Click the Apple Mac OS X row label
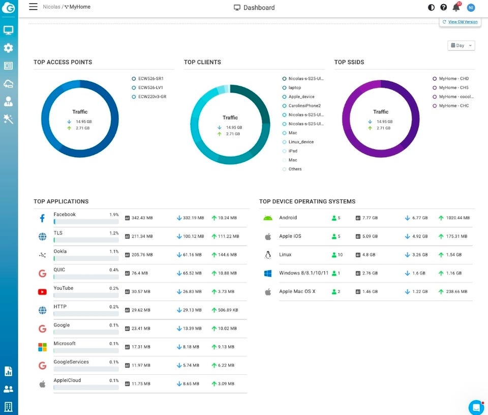 coord(297,291)
